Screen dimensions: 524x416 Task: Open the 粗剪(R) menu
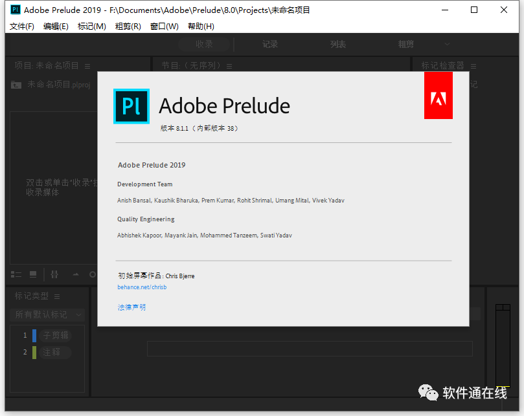[x=128, y=27]
